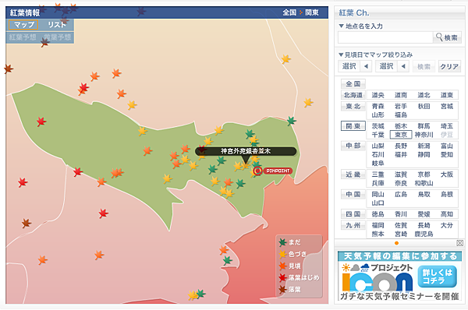Switch to マップ tab
Image resolution: width=468 pixels, height=310 pixels.
point(23,25)
